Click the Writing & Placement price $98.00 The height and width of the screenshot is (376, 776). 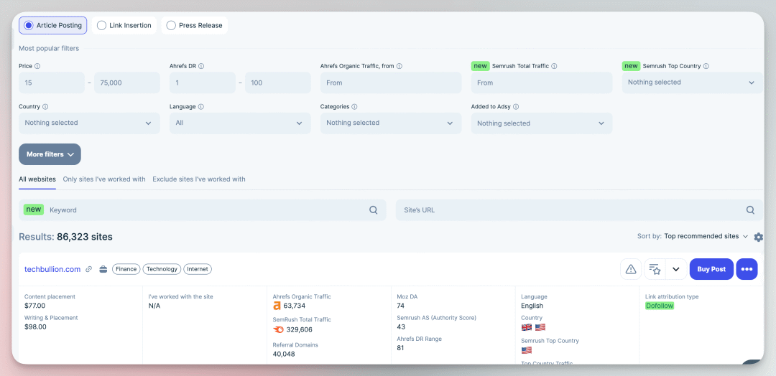pos(35,326)
